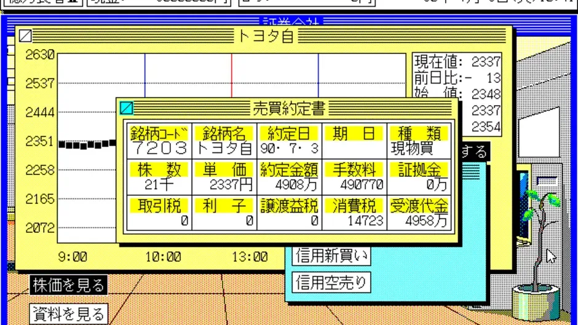Close the トヨタ自 chart window
Image resolution: width=578 pixels, height=325 pixels.
pyautogui.click(x=25, y=36)
